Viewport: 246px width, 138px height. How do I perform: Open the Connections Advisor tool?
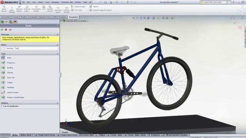coord(36,9)
